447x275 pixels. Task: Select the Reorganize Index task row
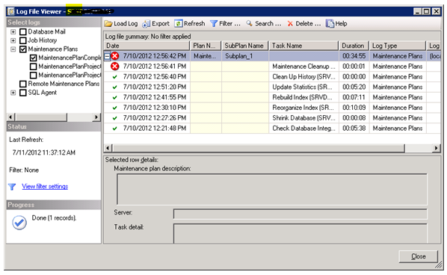click(272, 108)
